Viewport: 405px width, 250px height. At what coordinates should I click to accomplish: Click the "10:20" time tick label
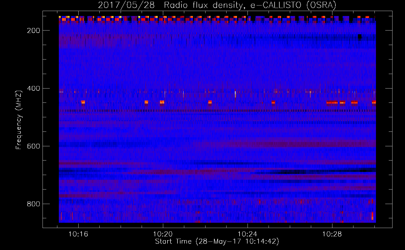(163, 234)
